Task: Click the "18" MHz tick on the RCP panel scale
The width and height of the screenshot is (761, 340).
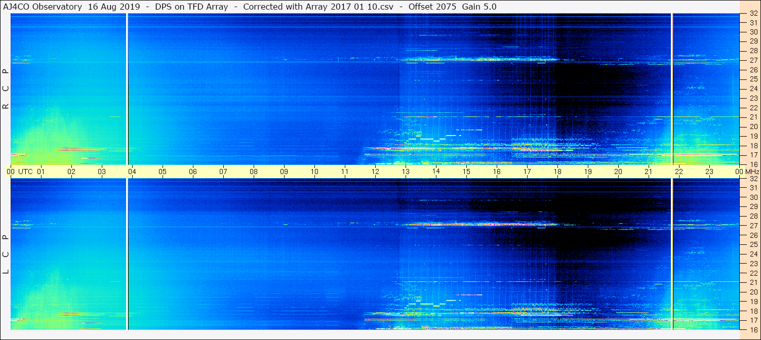Action: [x=753, y=145]
